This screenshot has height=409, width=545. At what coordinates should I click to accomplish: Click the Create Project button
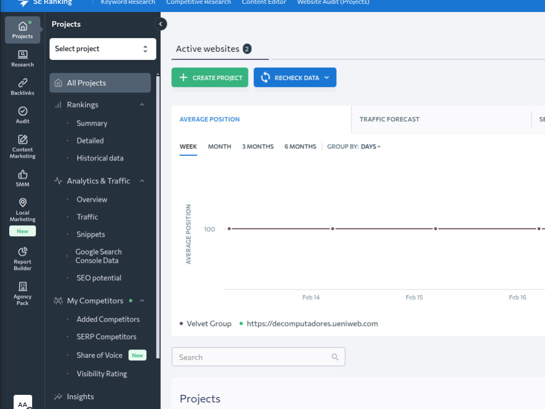click(210, 77)
